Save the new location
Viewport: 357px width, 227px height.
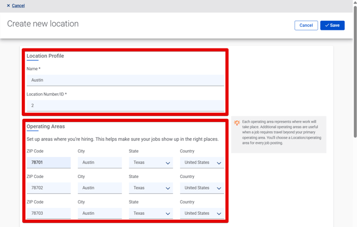pos(332,25)
